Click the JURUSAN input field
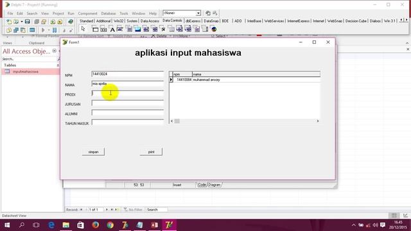 click(x=128, y=103)
